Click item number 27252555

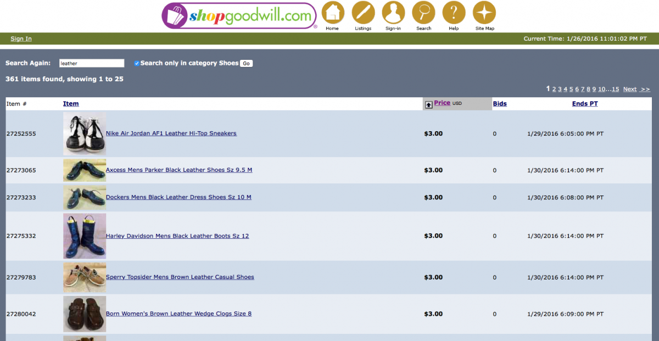pos(21,134)
